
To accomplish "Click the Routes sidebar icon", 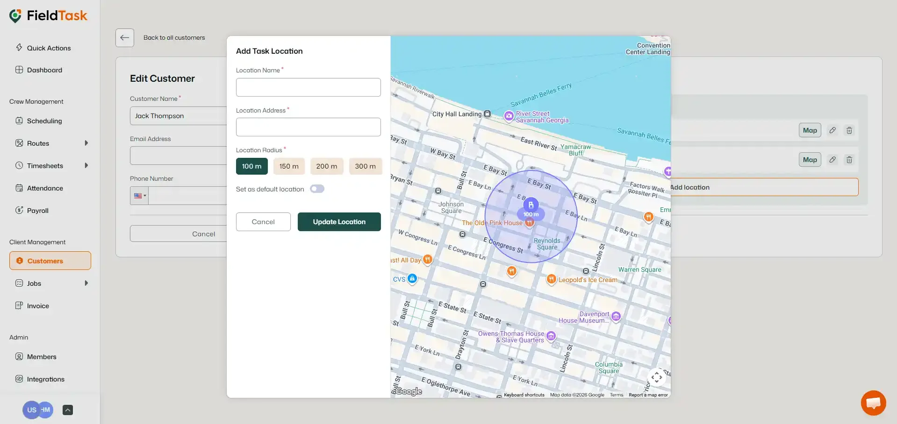I will (19, 143).
